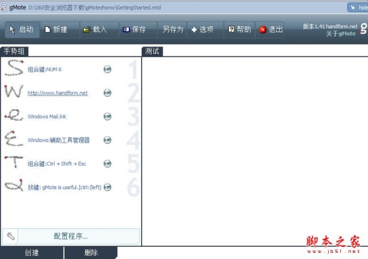Open http://www.handform.net link
Viewport: 368px width, 259px height.
coord(58,93)
